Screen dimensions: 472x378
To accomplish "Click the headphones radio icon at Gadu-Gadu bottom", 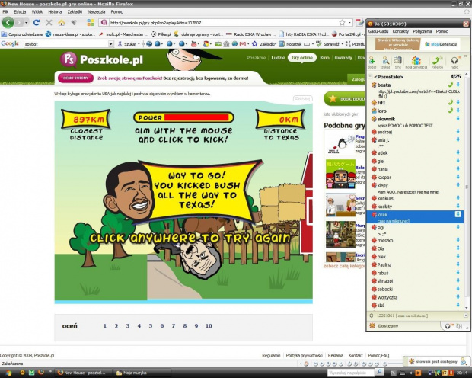I will tap(448, 326).
